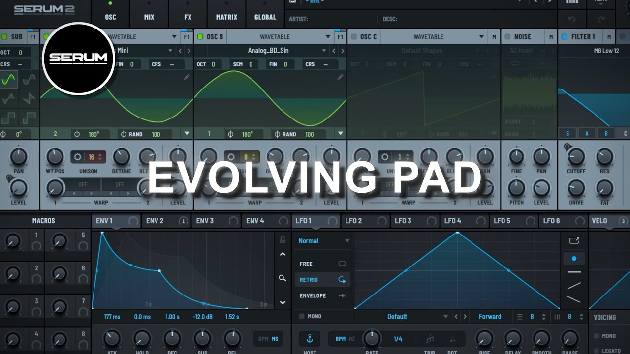Select the sine wave shape for SUB

tap(9, 79)
